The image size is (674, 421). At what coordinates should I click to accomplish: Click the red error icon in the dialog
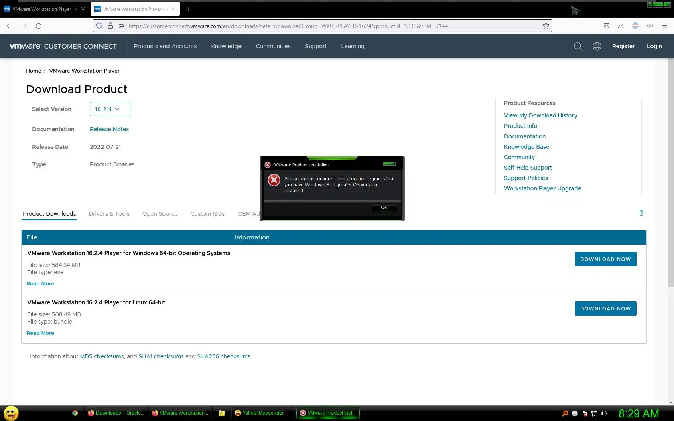tap(274, 180)
